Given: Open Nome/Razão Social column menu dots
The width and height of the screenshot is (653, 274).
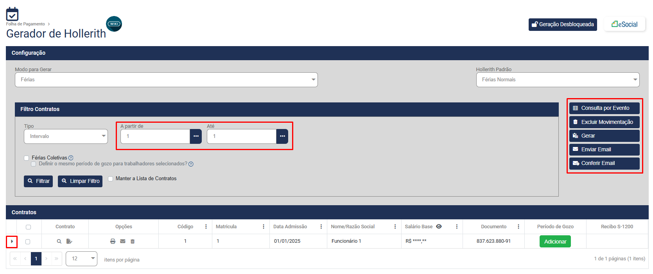Looking at the screenshot, I should 395,227.
